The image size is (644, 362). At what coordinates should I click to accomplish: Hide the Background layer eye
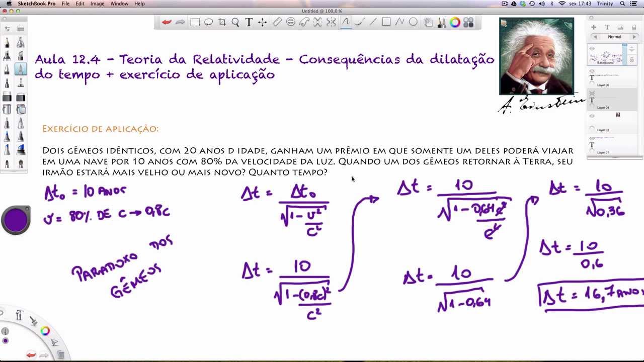[592, 49]
